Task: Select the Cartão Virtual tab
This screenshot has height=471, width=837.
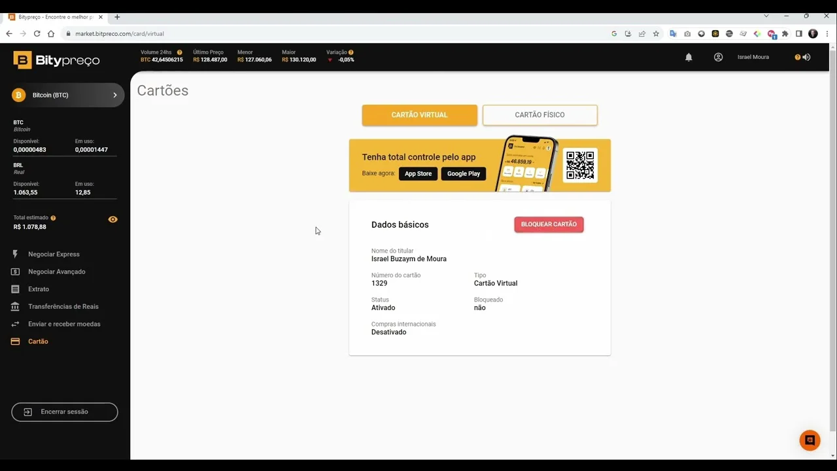Action: 419,115
